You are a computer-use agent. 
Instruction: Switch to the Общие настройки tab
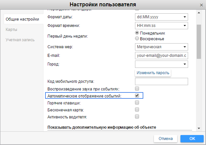(22, 20)
